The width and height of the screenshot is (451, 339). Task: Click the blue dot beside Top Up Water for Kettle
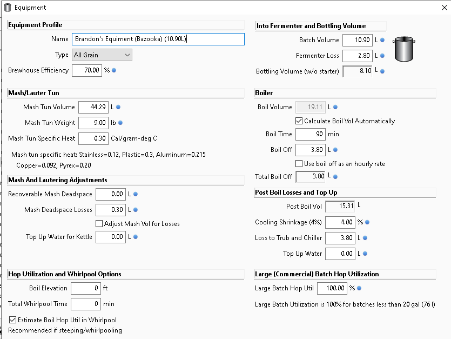click(x=136, y=237)
